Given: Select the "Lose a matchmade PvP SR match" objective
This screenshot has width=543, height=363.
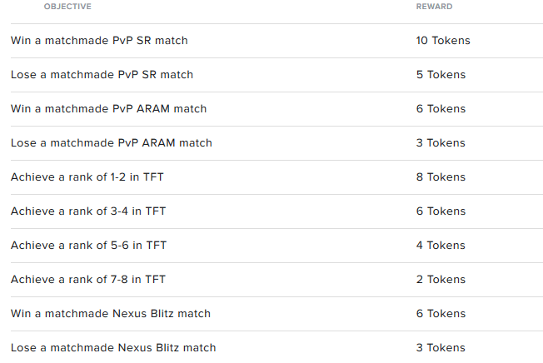Looking at the screenshot, I should click(102, 75).
